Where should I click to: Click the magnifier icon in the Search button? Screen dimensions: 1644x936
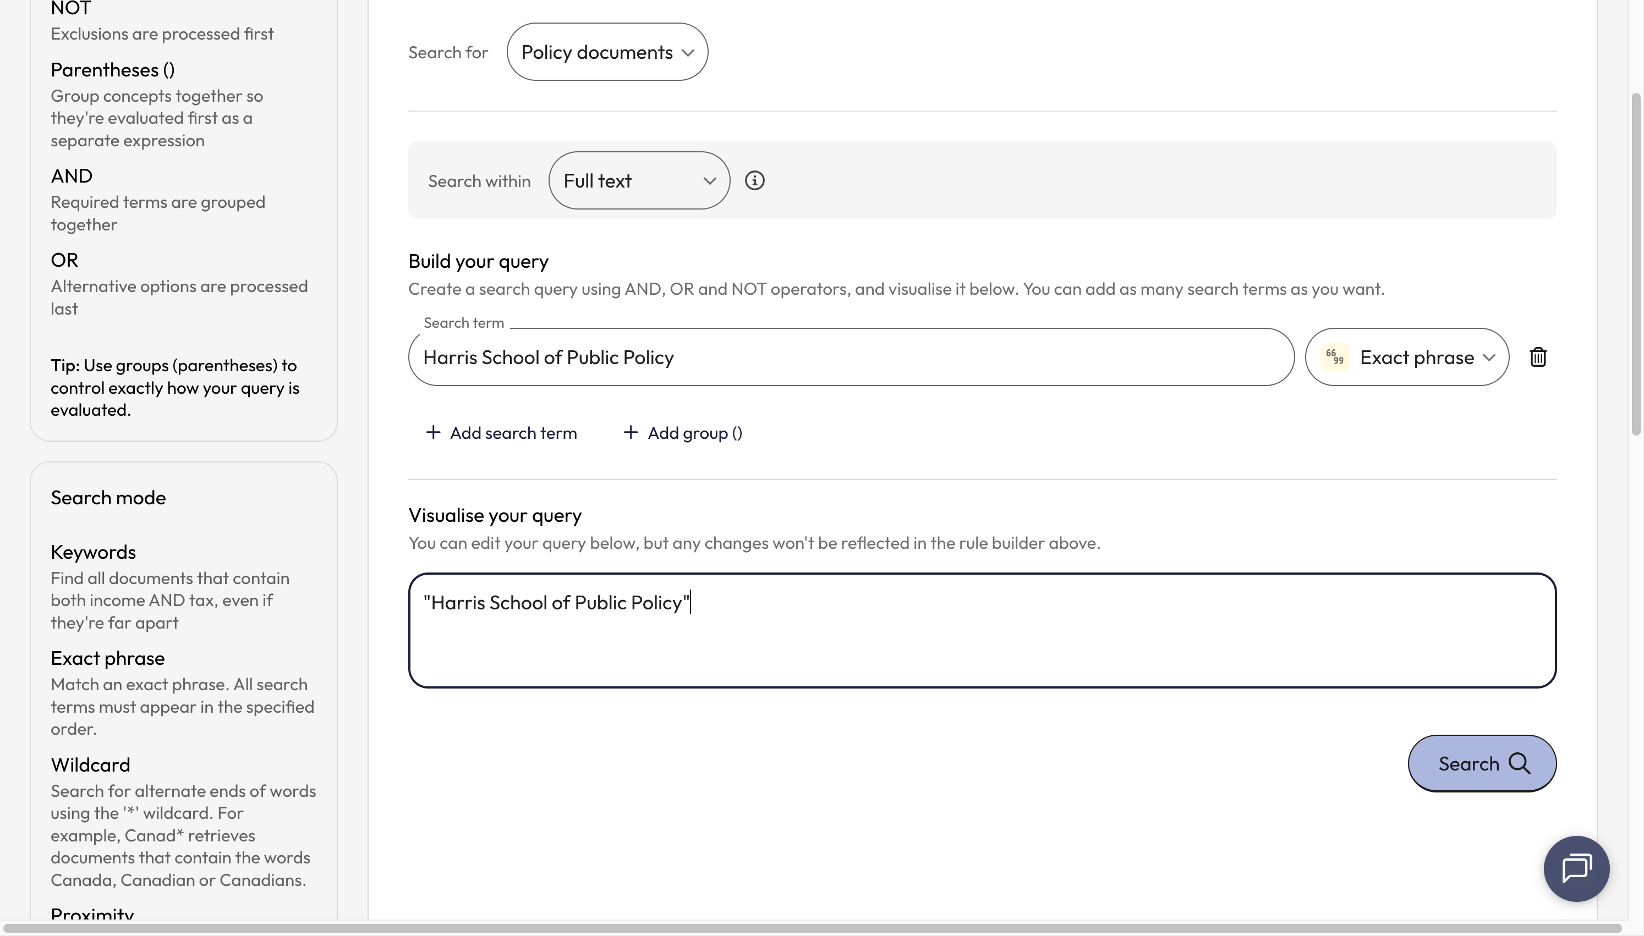click(x=1519, y=764)
